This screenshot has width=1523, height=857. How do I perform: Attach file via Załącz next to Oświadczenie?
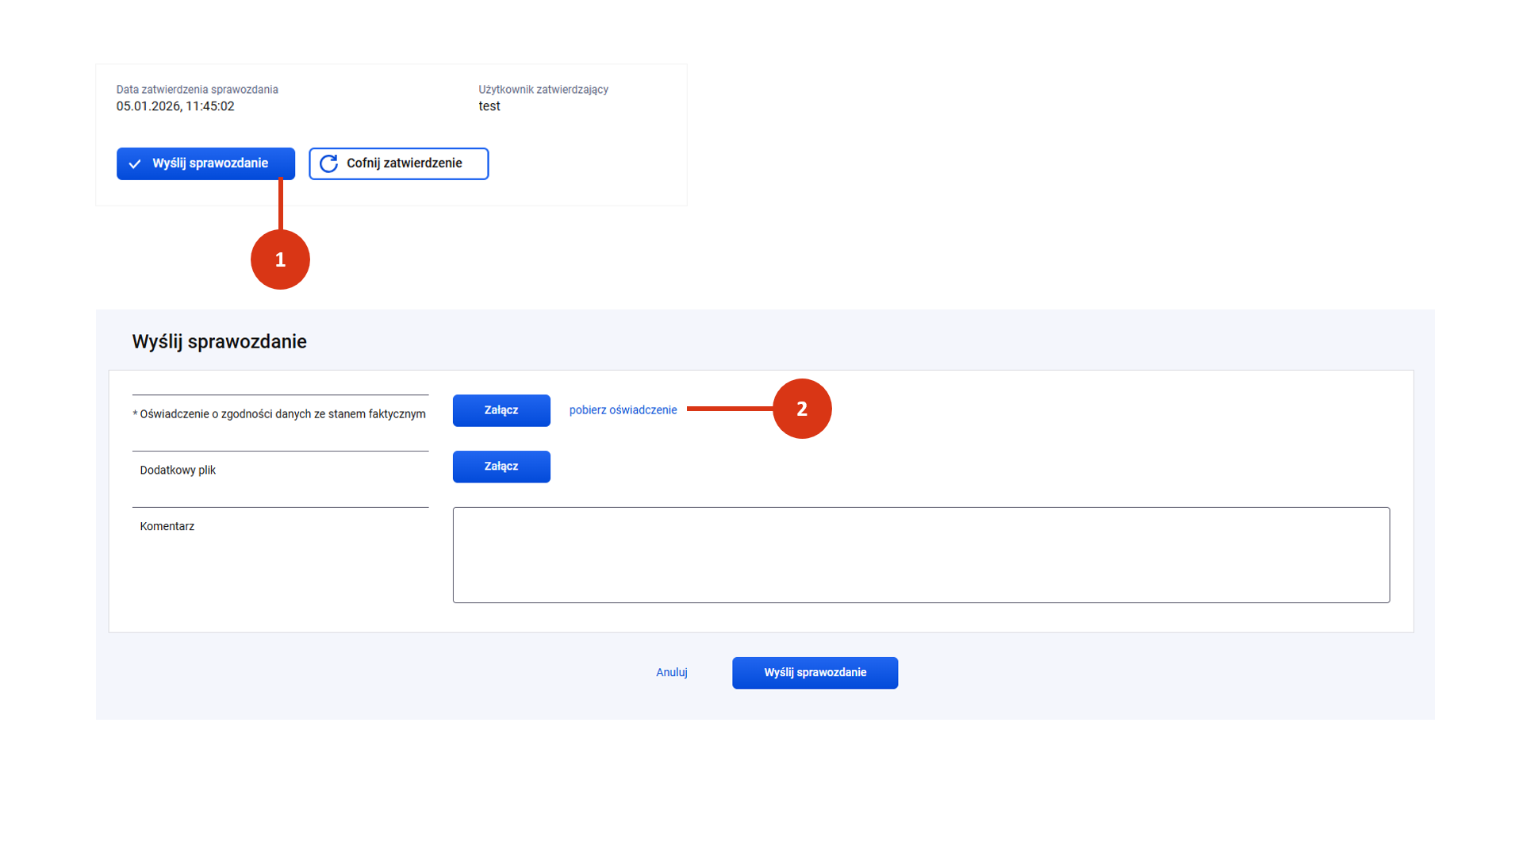501,410
